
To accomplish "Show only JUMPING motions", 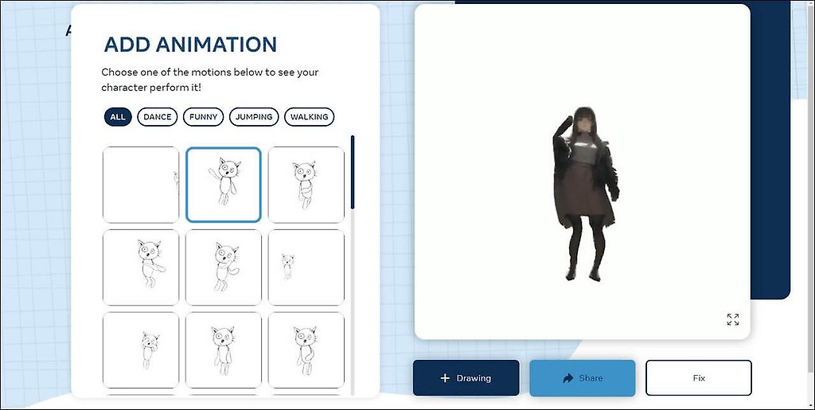I will (x=254, y=117).
